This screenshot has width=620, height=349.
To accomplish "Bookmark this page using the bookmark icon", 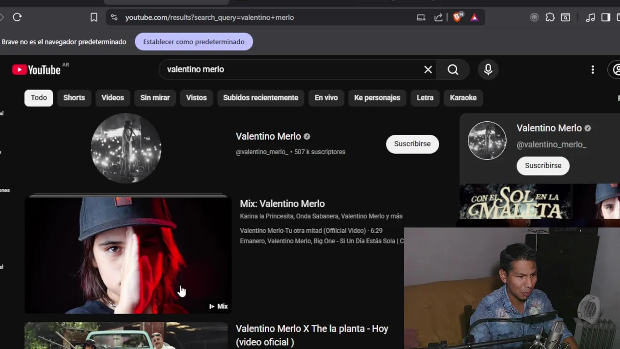I will click(94, 17).
